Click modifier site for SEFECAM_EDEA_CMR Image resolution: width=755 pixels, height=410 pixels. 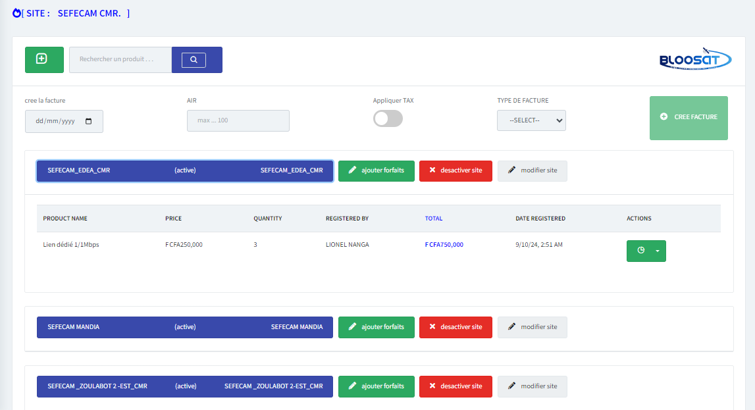pos(532,171)
